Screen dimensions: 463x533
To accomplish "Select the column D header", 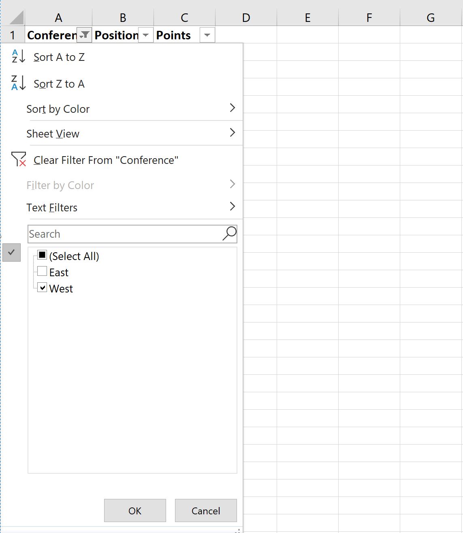I will pyautogui.click(x=246, y=18).
